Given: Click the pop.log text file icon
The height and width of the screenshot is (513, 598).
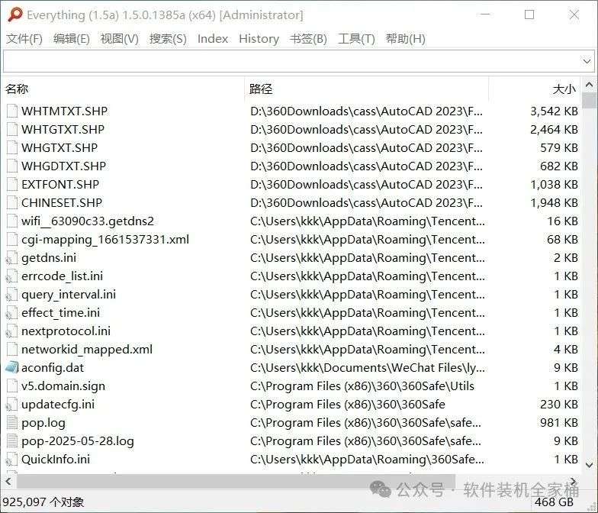Looking at the screenshot, I should point(12,422).
